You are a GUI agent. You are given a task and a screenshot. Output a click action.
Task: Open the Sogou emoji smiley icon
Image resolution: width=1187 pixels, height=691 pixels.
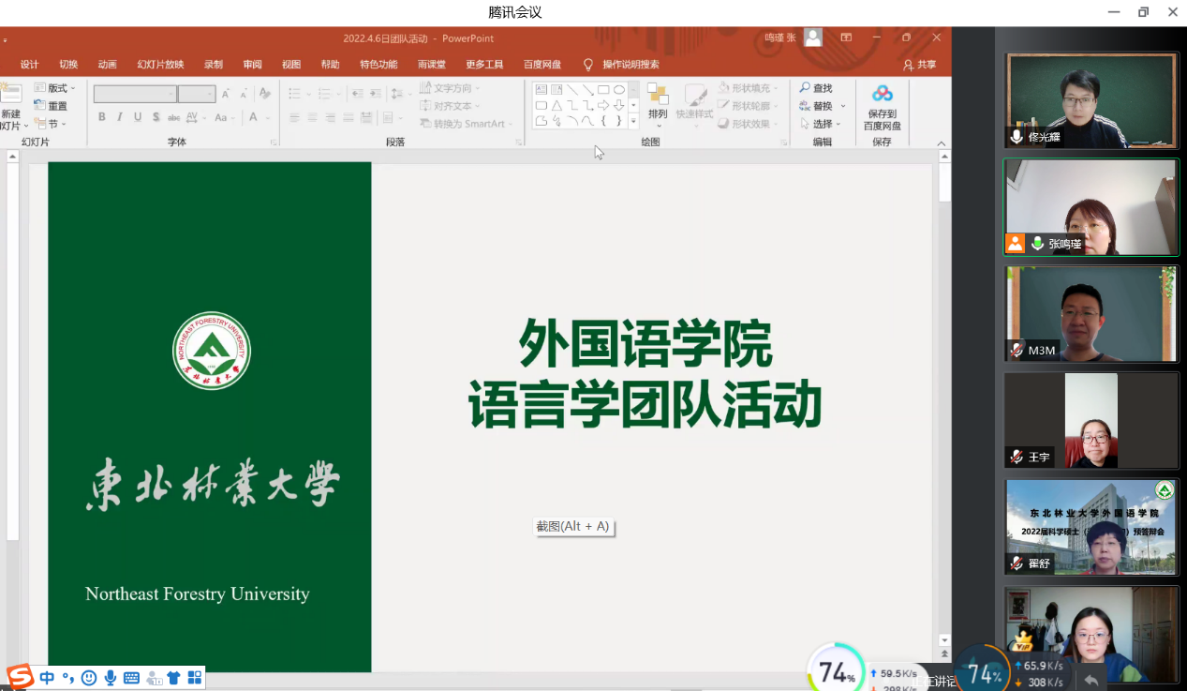(x=89, y=678)
